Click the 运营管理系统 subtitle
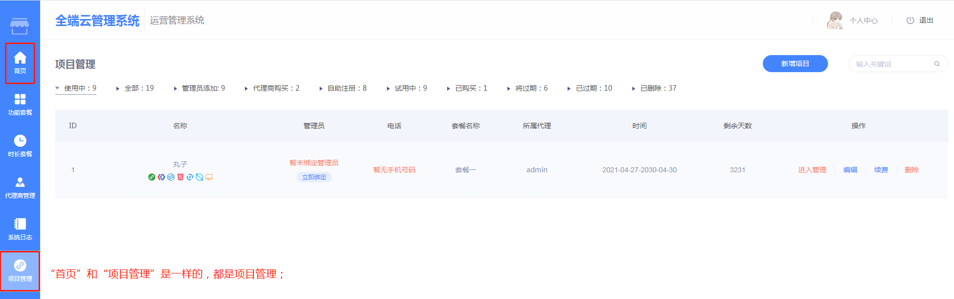 click(x=177, y=21)
